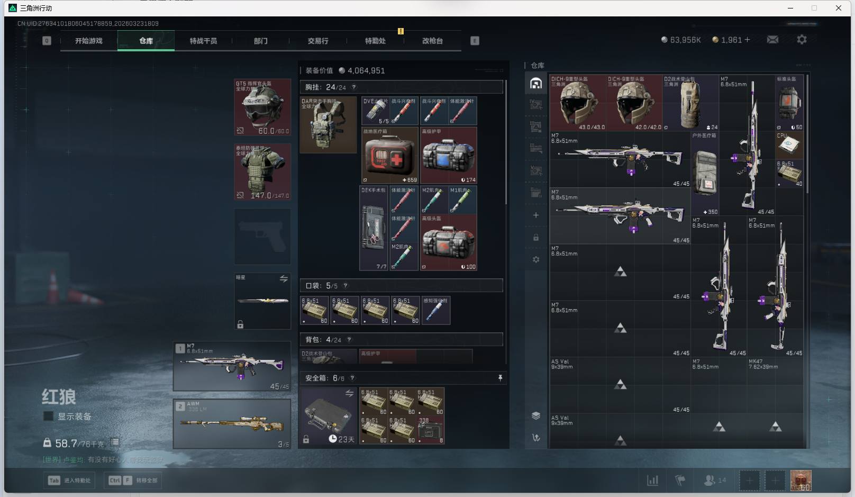Select the 感知强化剂 injector in pockets
This screenshot has height=497, width=855.
436,310
